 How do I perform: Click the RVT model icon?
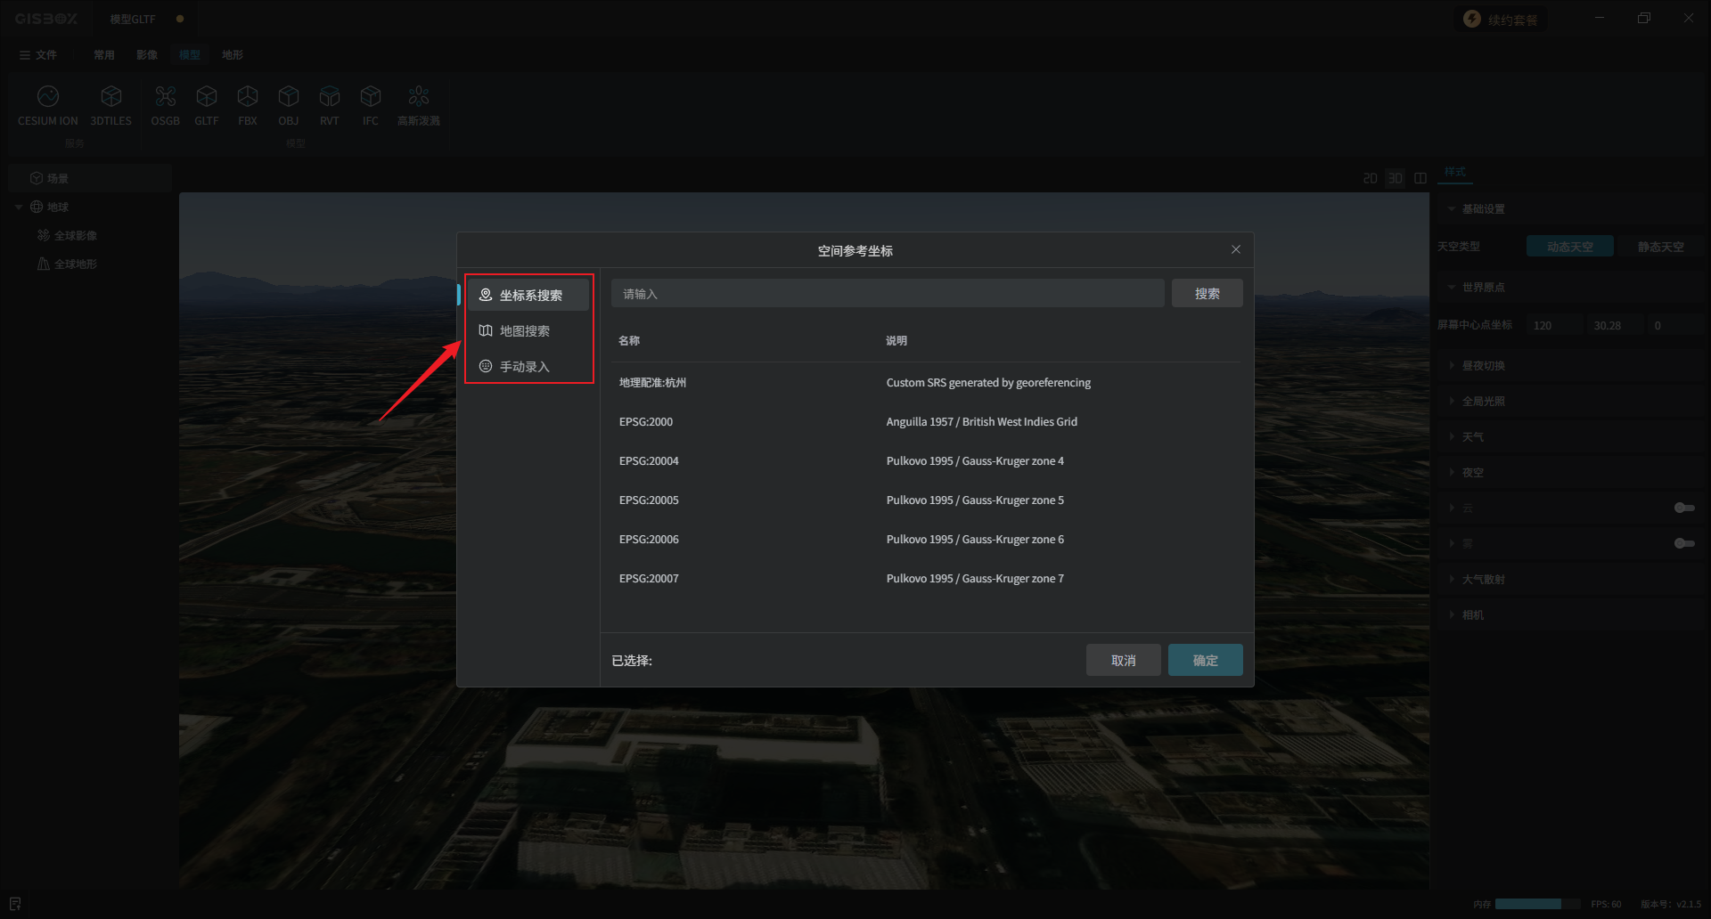coord(329,97)
